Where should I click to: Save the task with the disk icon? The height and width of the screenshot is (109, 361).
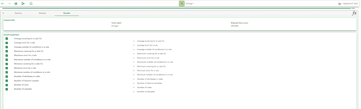[16, 4]
